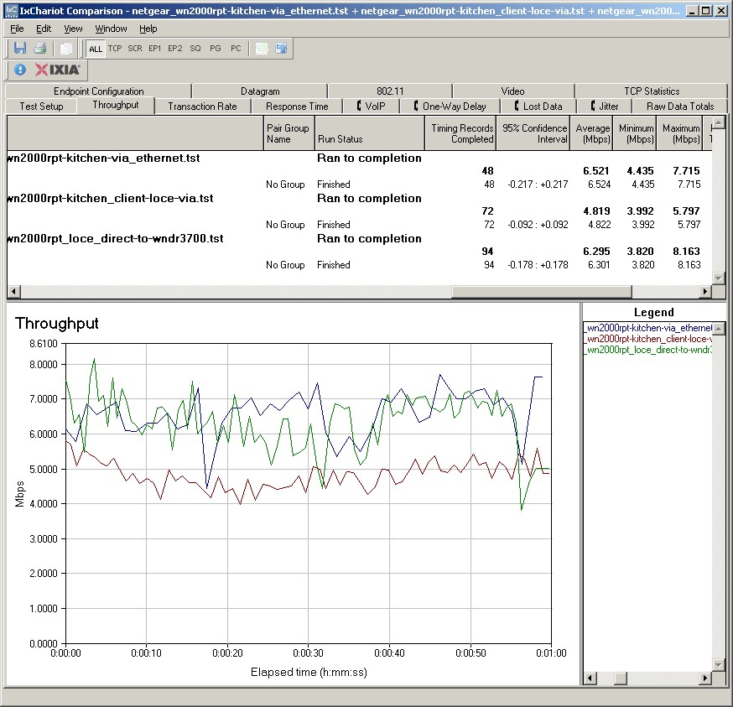Click the table horizontal scrollbar thumb
The width and height of the screenshot is (733, 707).
[x=541, y=291]
